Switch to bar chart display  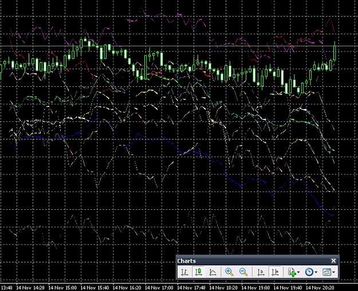(184, 272)
